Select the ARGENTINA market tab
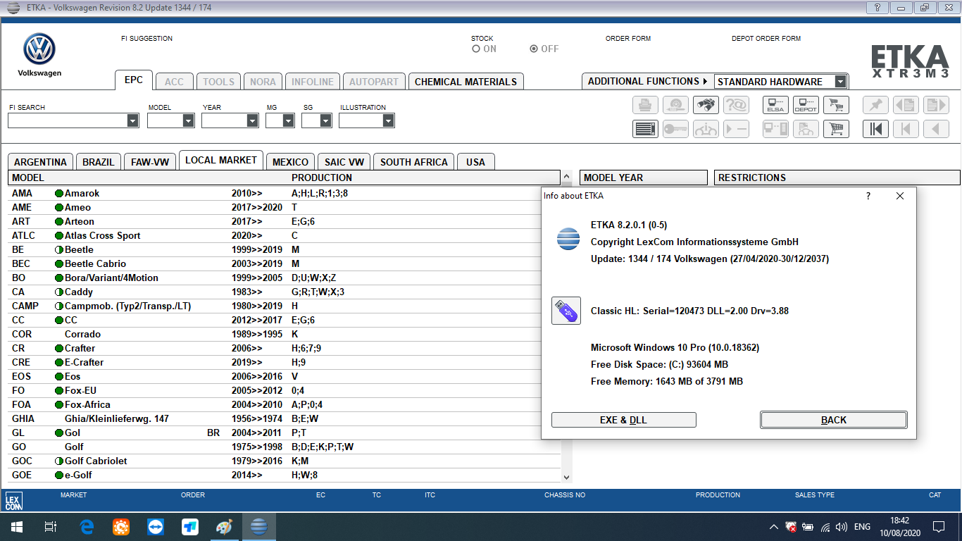The height and width of the screenshot is (541, 962). coord(40,161)
